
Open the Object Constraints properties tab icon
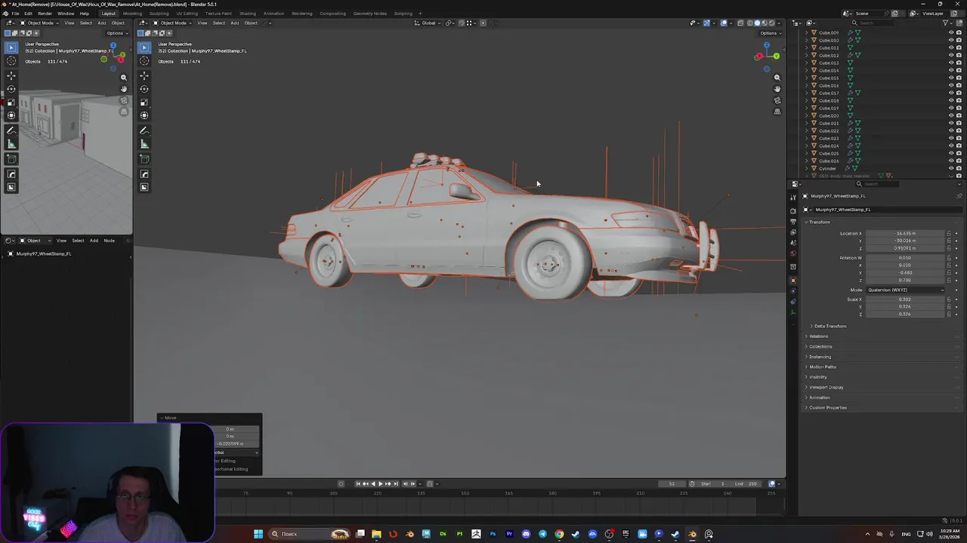pyautogui.click(x=793, y=302)
